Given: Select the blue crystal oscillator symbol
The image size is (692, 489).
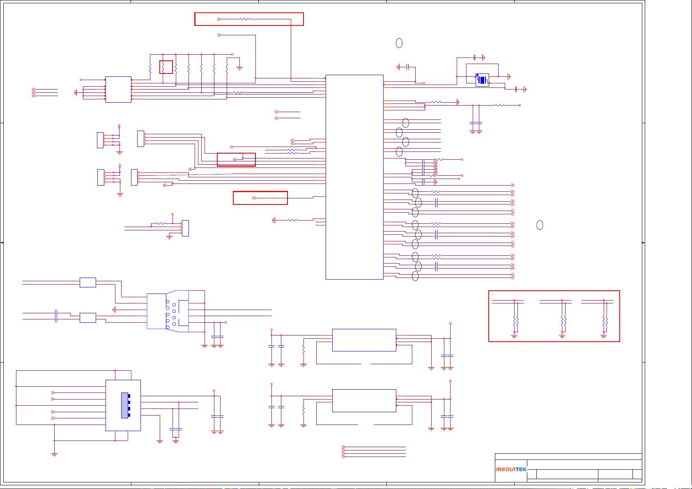Looking at the screenshot, I should coord(482,80).
